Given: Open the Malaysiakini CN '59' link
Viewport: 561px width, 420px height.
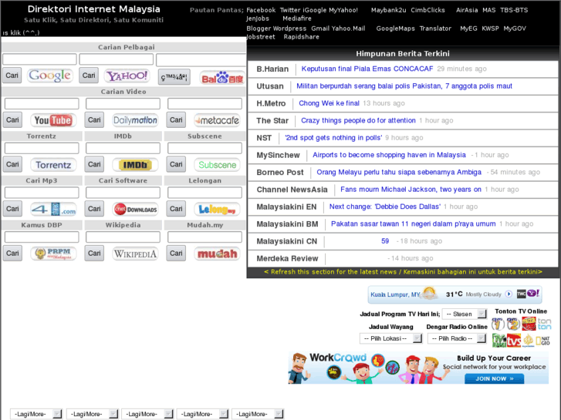Looking at the screenshot, I should point(385,241).
